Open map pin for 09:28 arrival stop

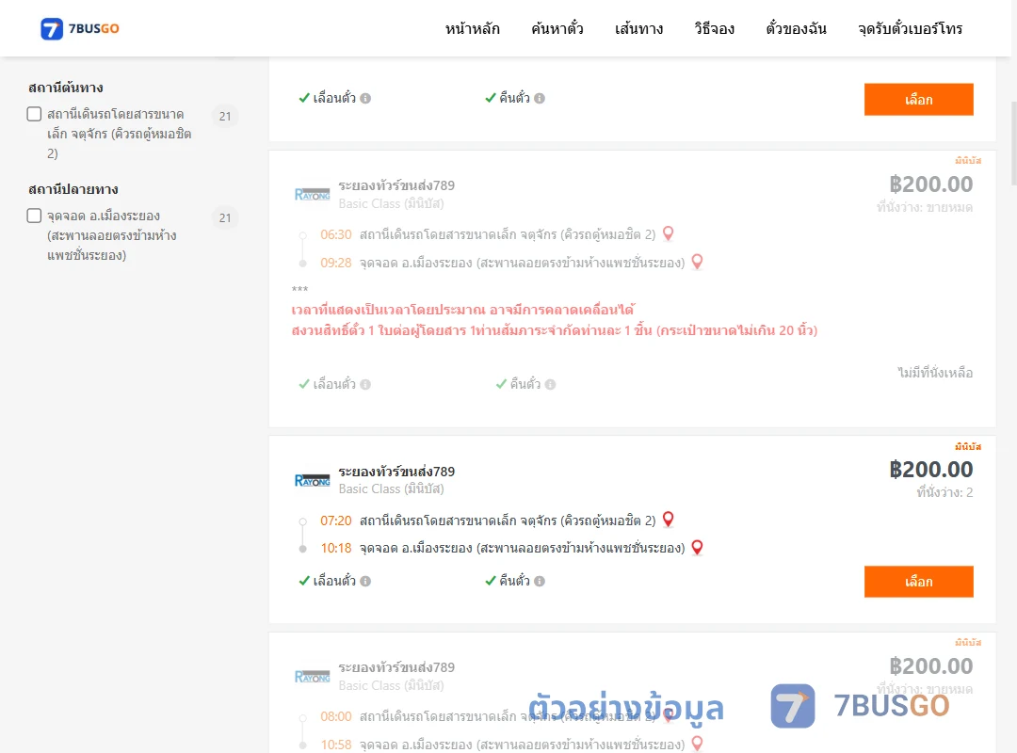point(697,262)
